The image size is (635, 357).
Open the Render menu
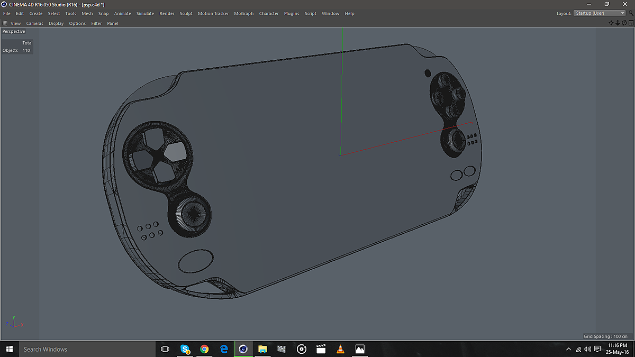coord(167,13)
